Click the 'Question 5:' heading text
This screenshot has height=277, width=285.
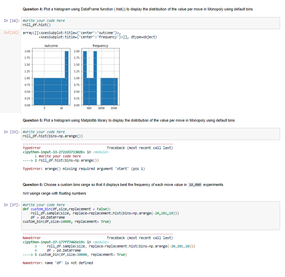(33, 120)
